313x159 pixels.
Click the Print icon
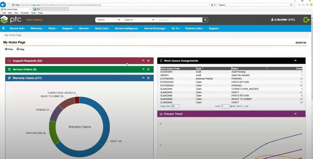click(x=6, y=49)
